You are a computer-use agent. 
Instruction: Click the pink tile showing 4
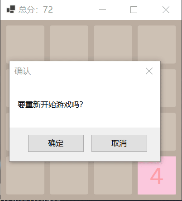tap(157, 175)
